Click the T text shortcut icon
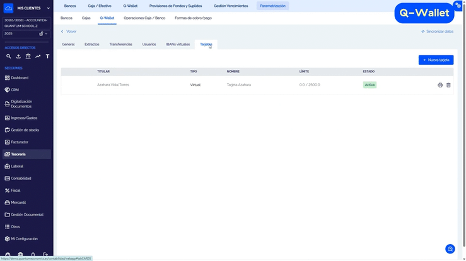Viewport: 466px width, 261px height. point(47,57)
